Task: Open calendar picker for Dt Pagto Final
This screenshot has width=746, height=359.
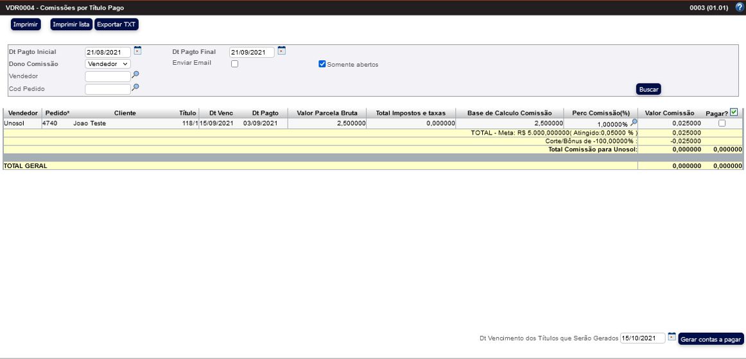Action: [x=281, y=51]
